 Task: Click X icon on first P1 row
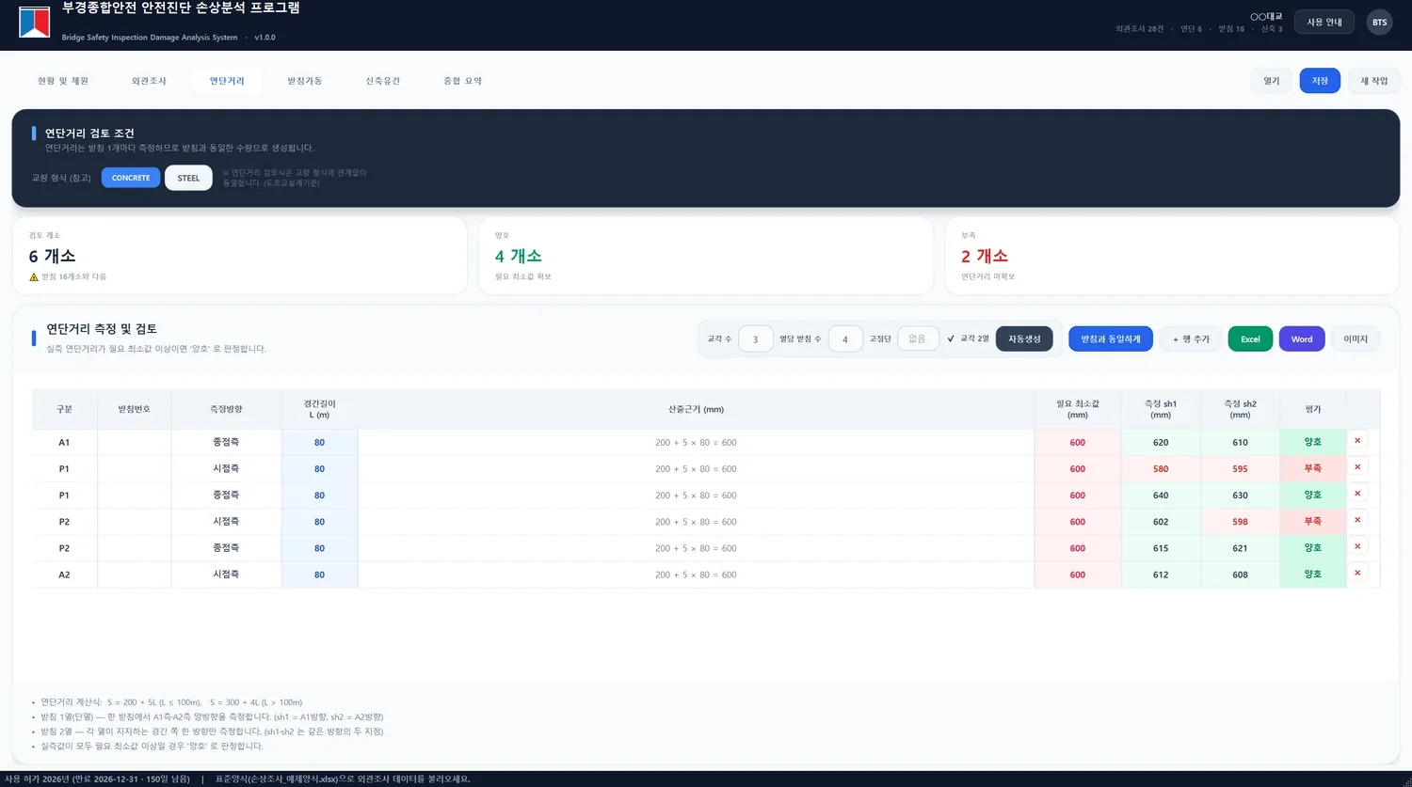[1357, 467]
